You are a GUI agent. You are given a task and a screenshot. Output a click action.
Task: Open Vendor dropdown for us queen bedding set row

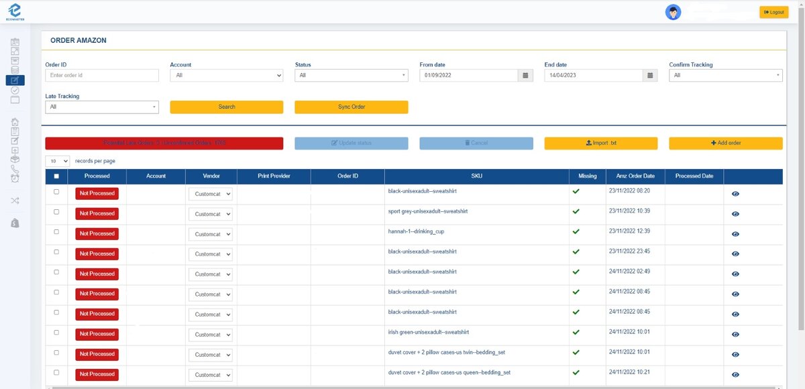tap(211, 375)
